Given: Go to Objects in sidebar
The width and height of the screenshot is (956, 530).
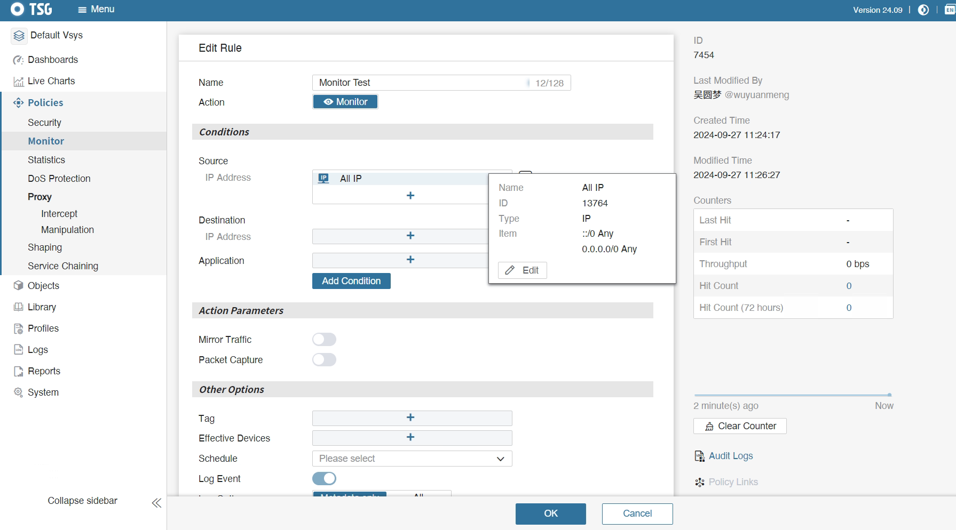Looking at the screenshot, I should (x=43, y=286).
